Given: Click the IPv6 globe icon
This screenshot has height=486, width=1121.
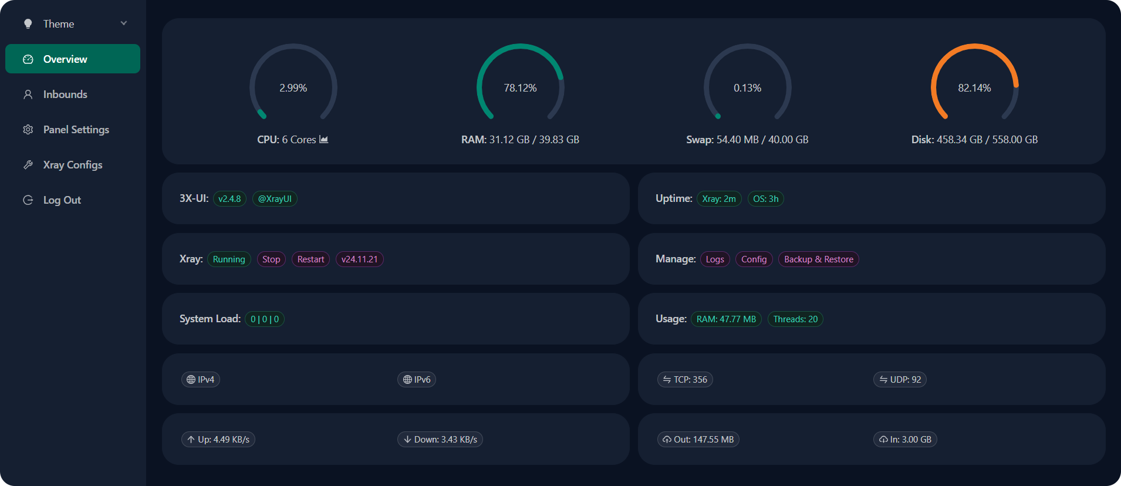Looking at the screenshot, I should (x=407, y=380).
